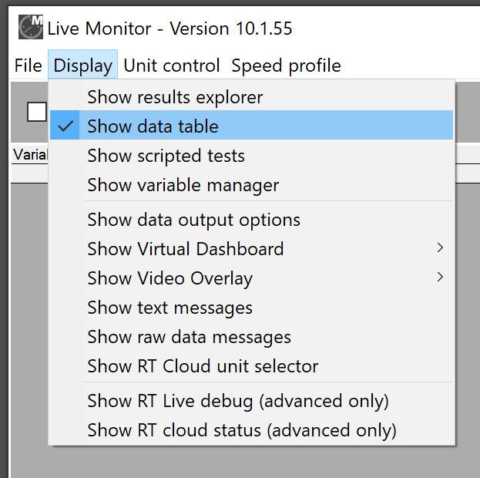The width and height of the screenshot is (480, 478).
Task: Choose Show variable manager
Action: [x=183, y=185]
